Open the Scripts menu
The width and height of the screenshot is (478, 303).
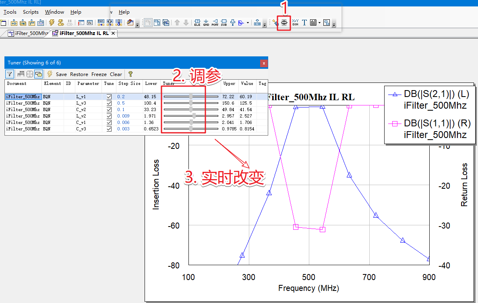[31, 12]
